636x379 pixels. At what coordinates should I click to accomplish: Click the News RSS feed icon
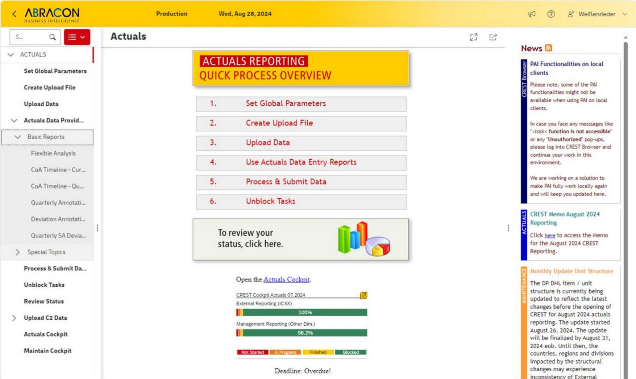click(x=548, y=48)
